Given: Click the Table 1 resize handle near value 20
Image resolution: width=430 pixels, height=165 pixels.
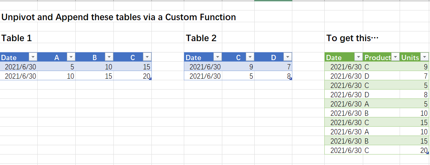Looking at the screenshot, I should pyautogui.click(x=151, y=79).
